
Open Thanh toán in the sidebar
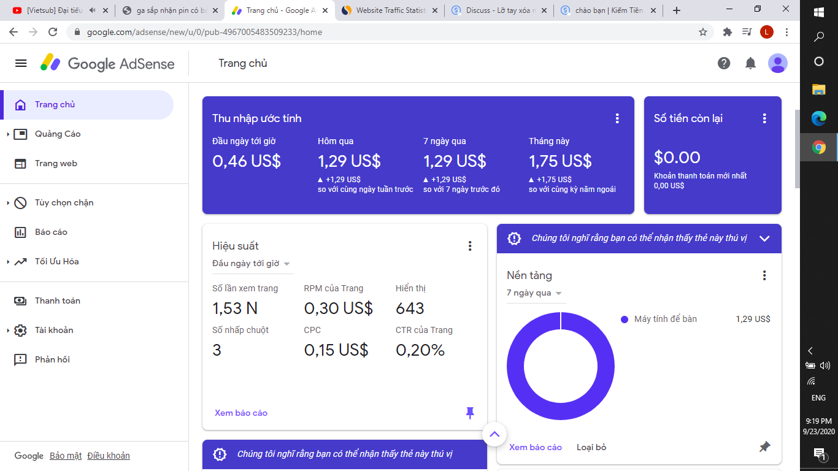coord(57,301)
